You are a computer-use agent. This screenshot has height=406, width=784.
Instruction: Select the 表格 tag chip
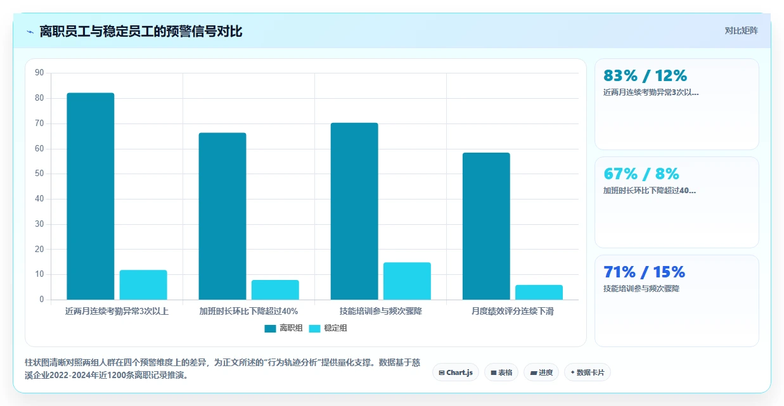click(501, 372)
